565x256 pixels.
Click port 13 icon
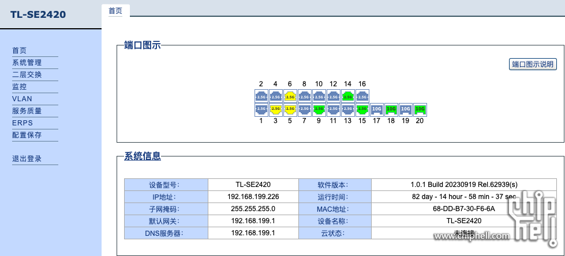[348, 109]
